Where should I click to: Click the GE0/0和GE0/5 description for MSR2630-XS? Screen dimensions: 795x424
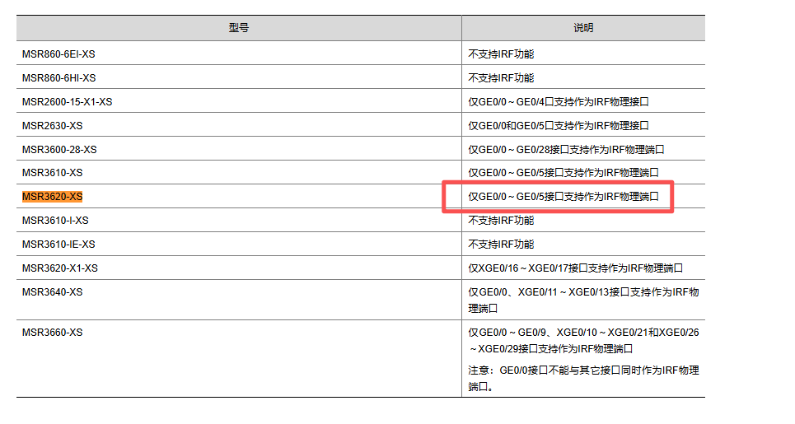pyautogui.click(x=559, y=125)
